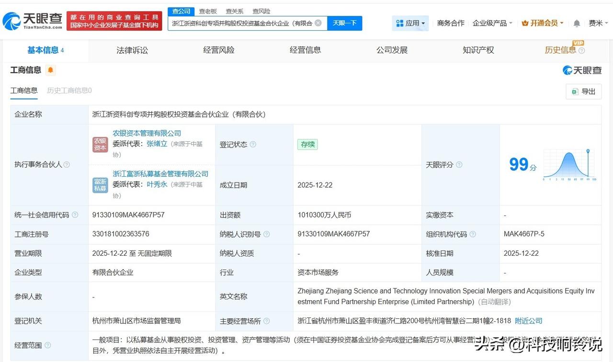Clear the search box with the x icon

coord(318,23)
